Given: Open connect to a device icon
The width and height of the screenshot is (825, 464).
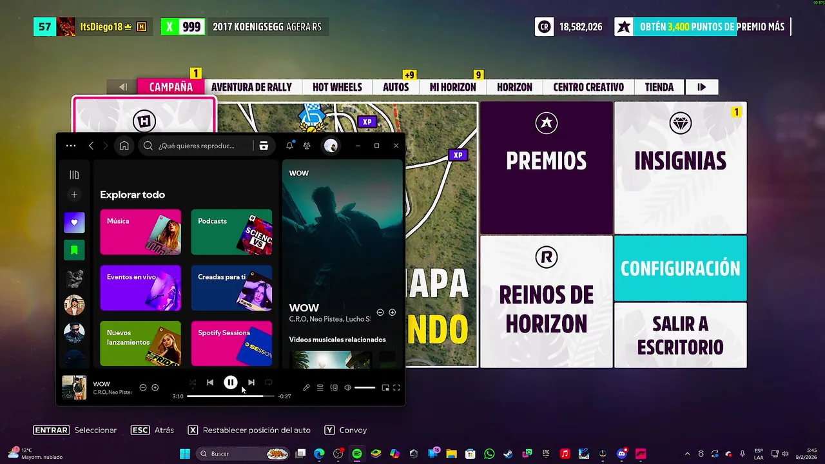Looking at the screenshot, I should click(334, 387).
